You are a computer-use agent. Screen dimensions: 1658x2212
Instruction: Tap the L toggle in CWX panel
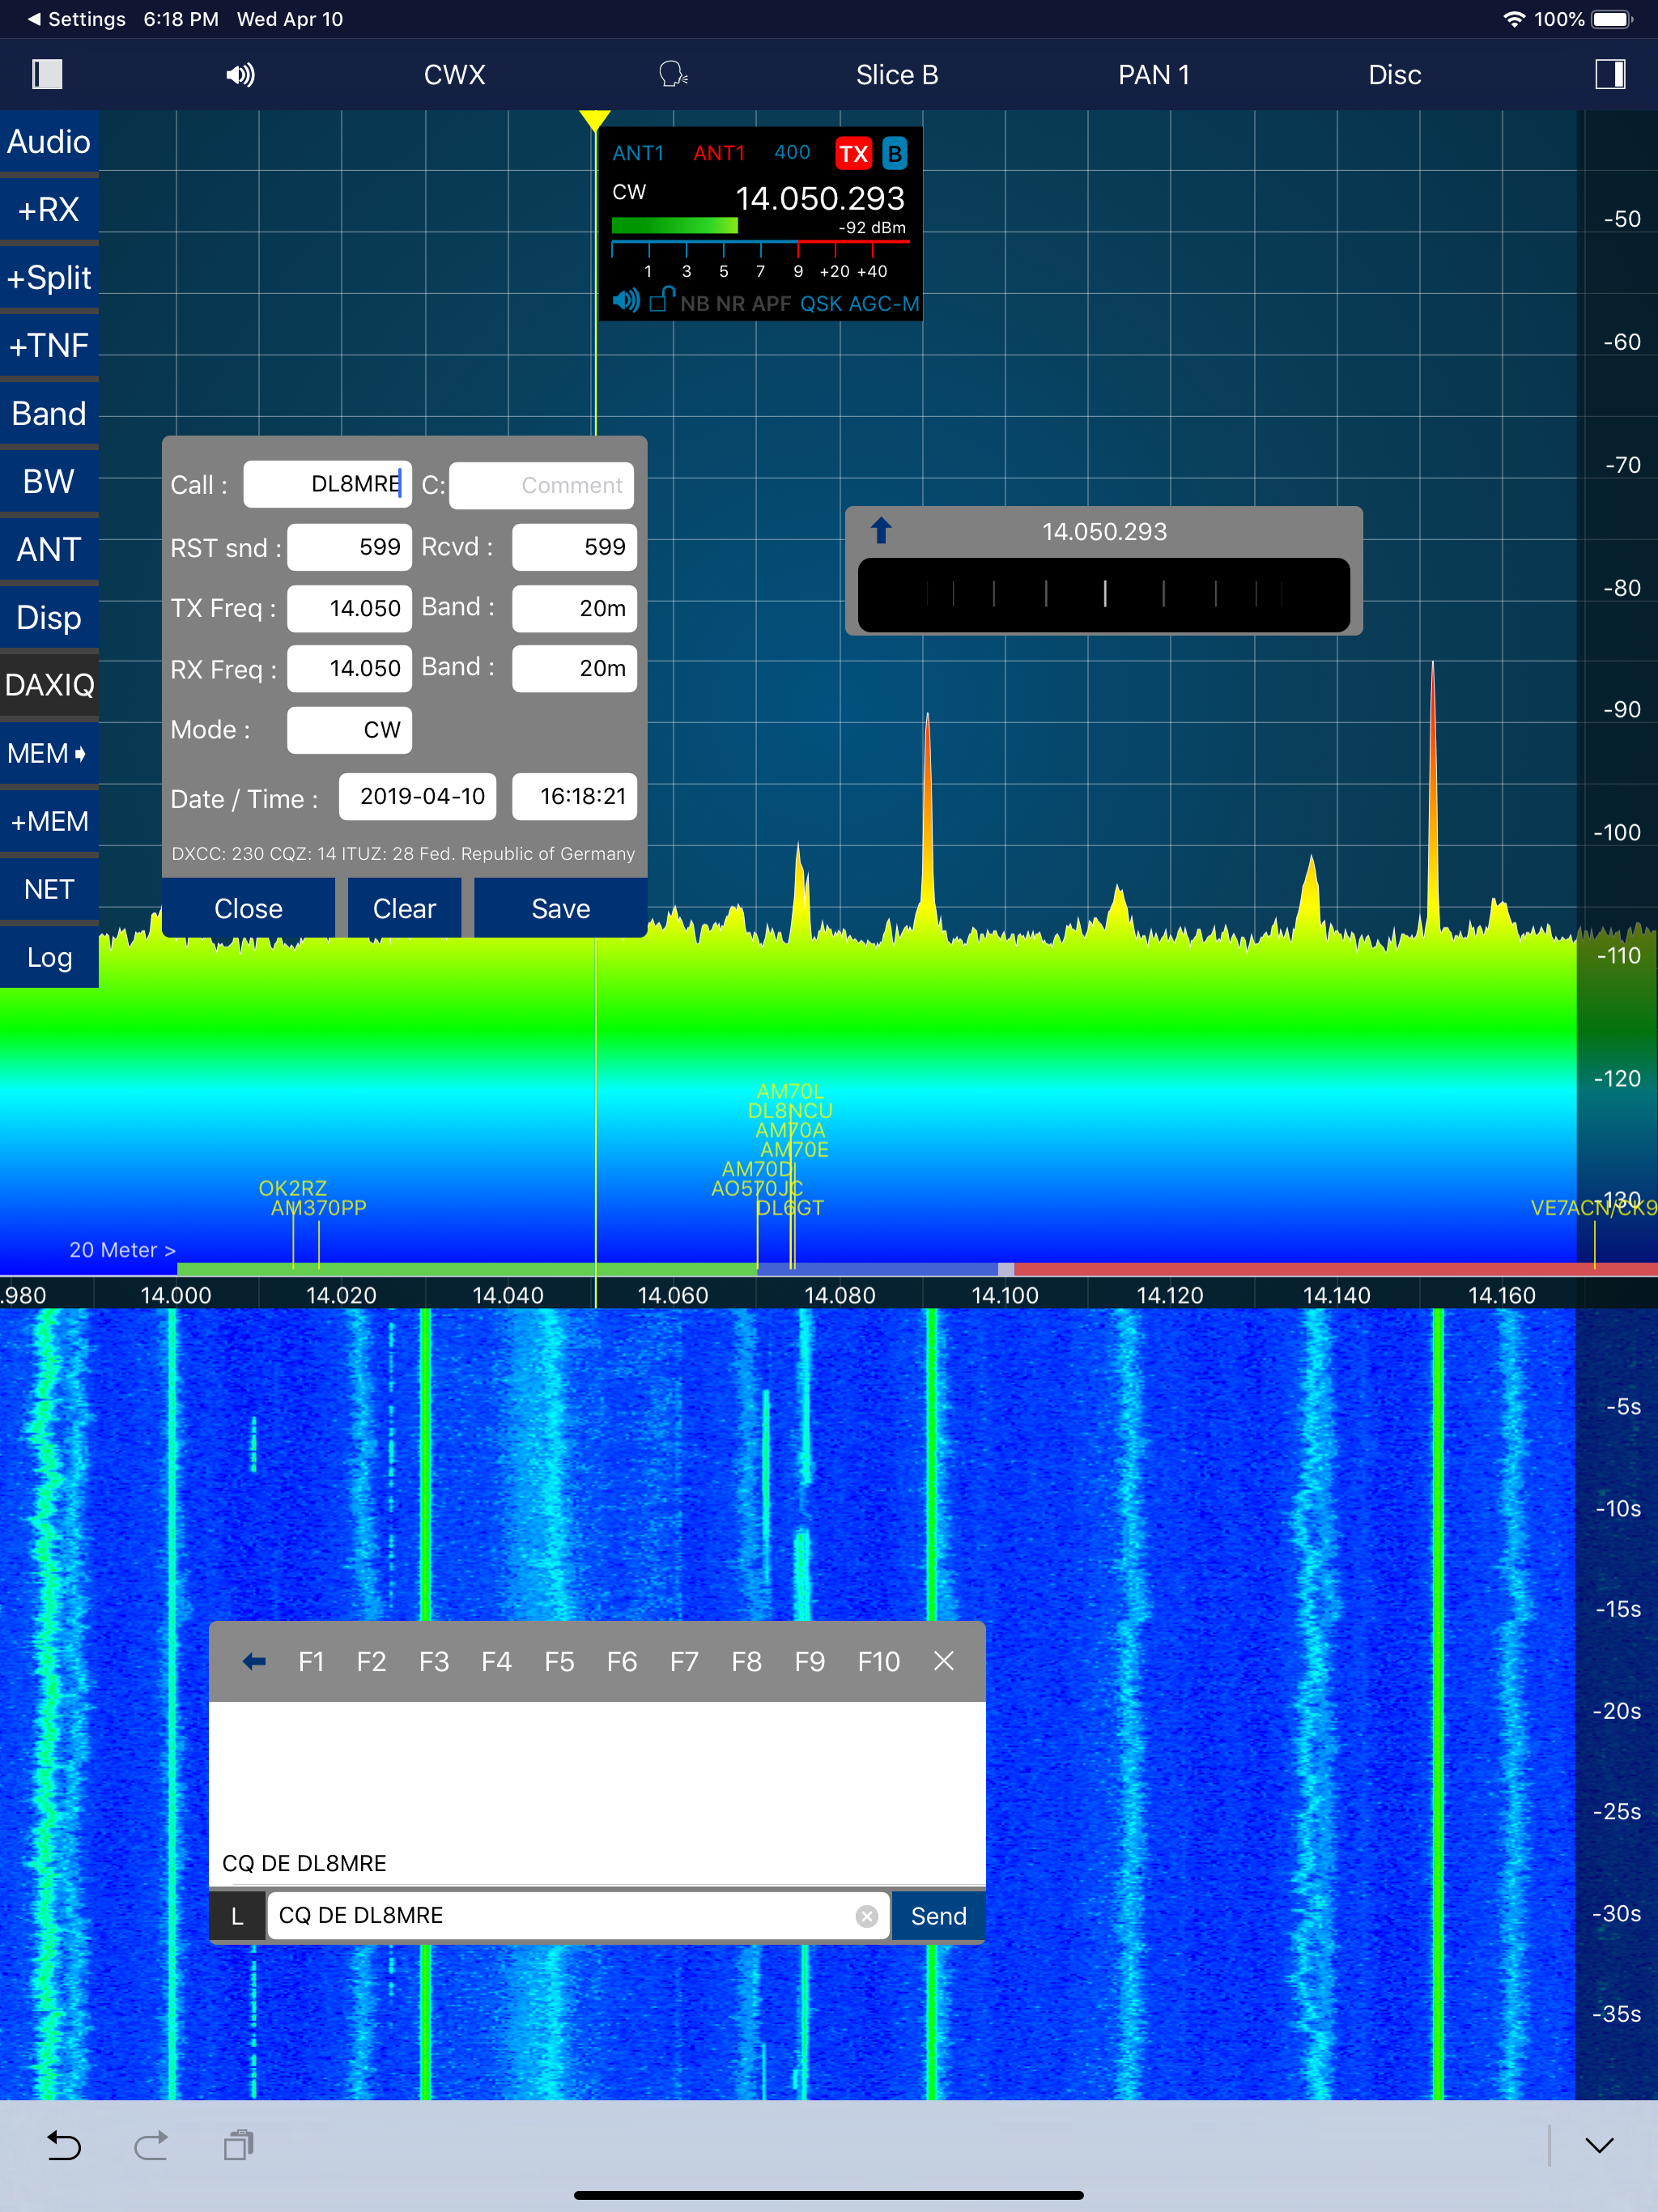point(237,1916)
